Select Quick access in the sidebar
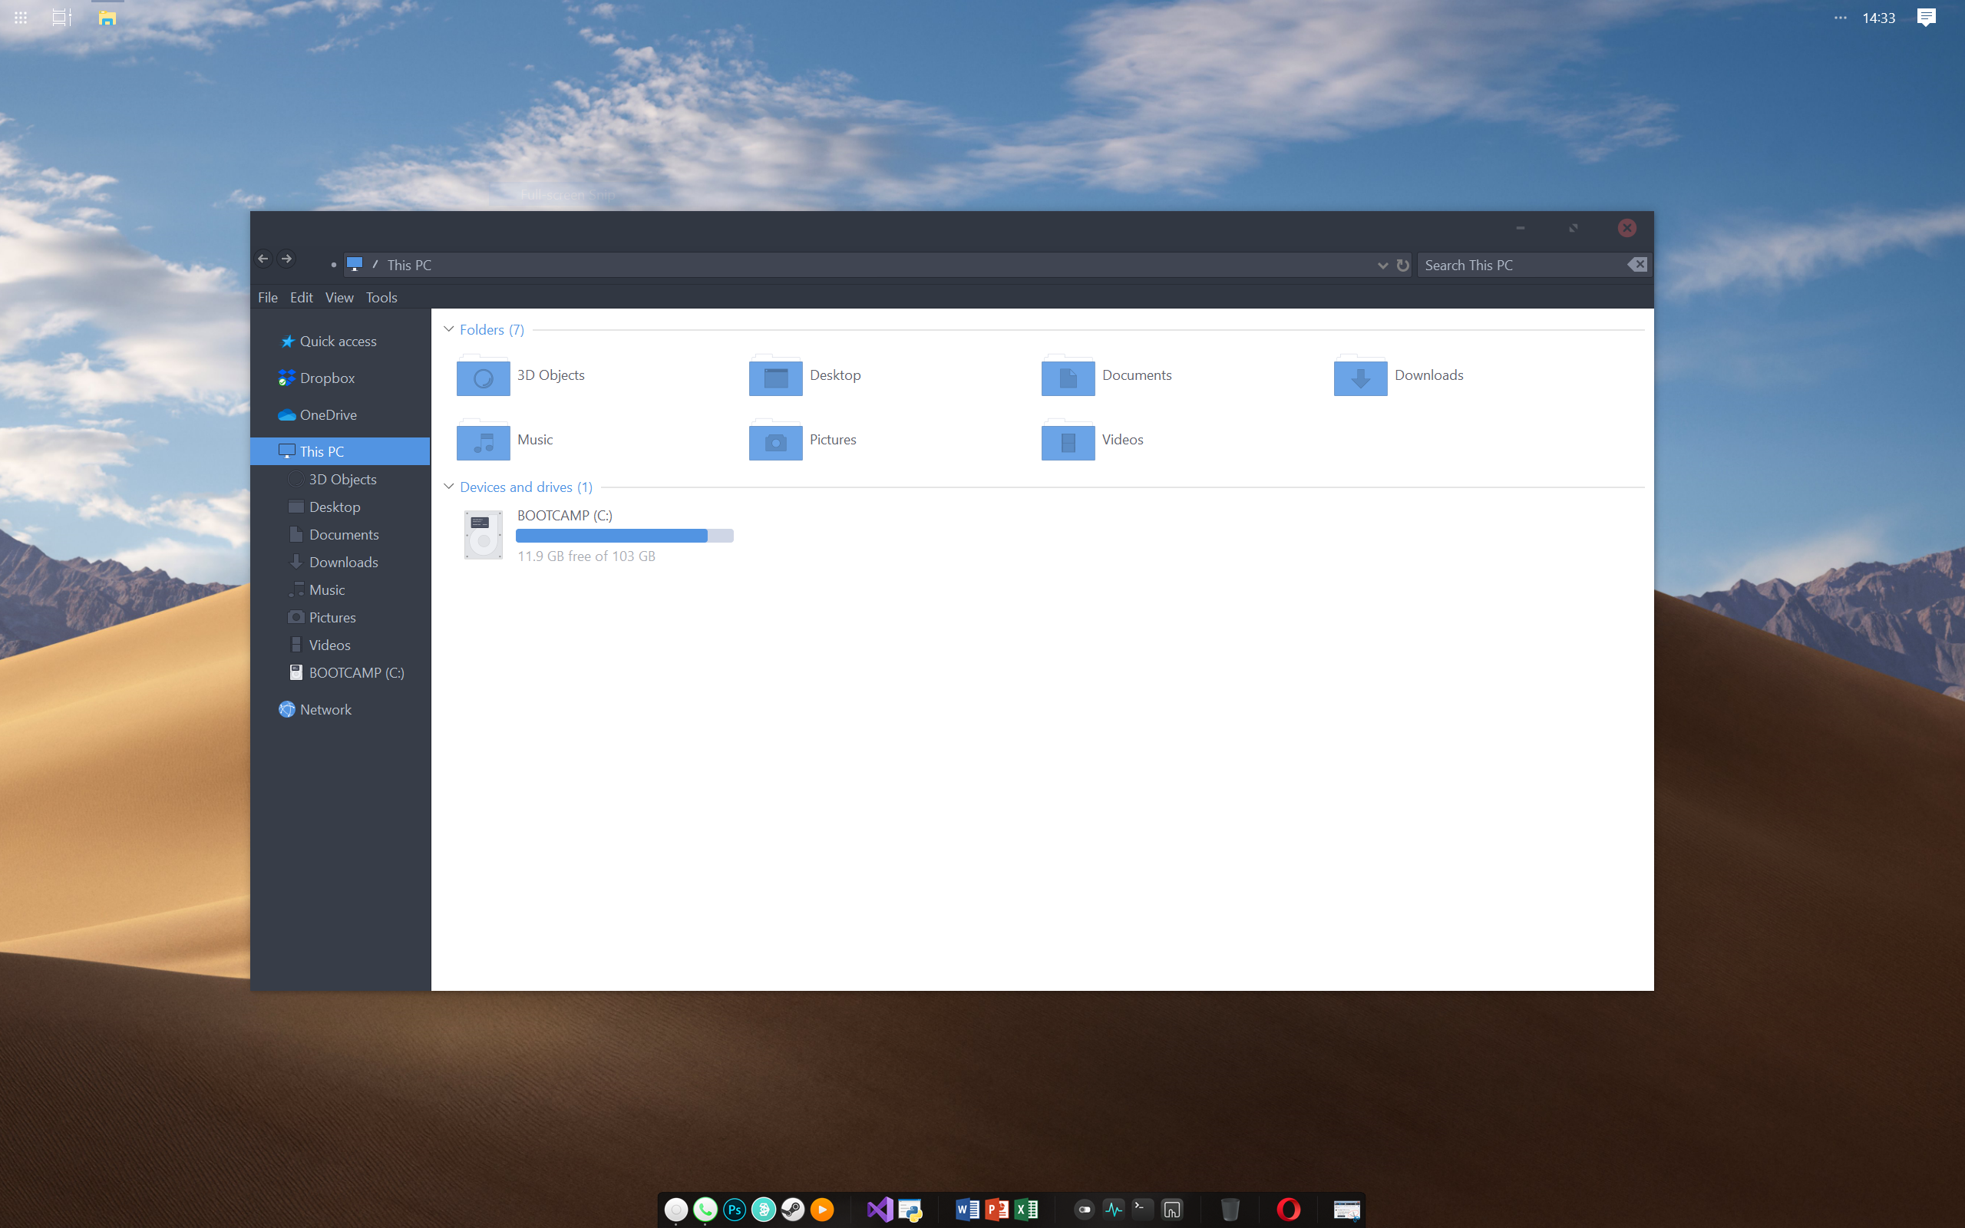 pos(337,341)
